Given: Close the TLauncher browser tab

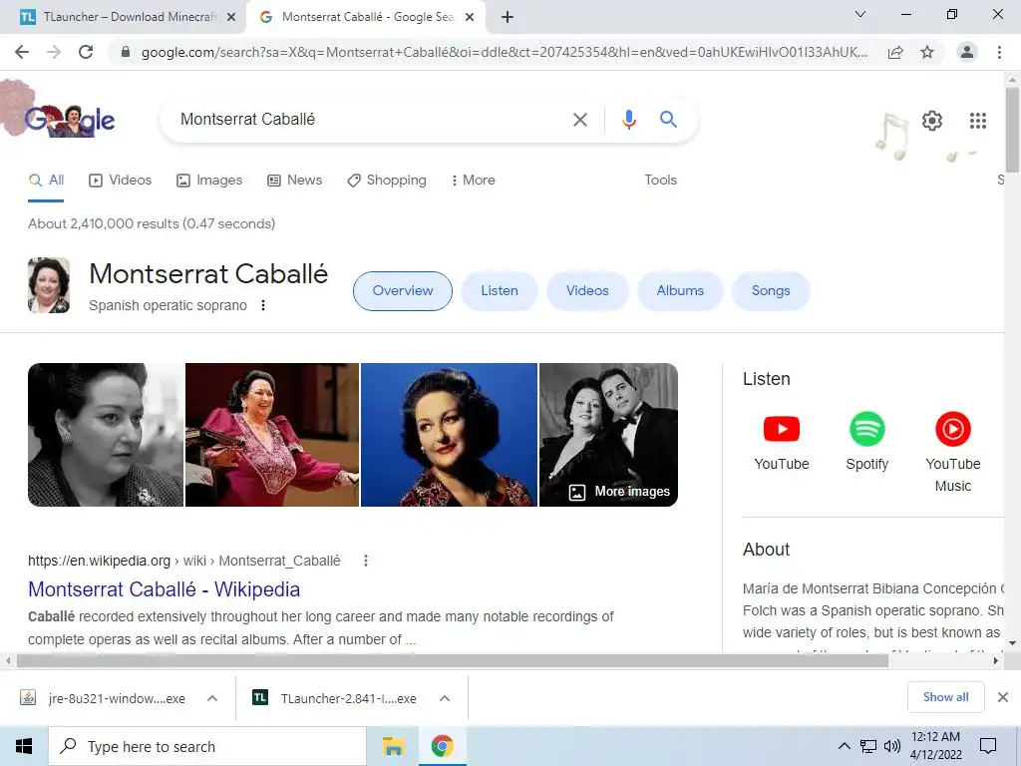Looking at the screenshot, I should [x=231, y=17].
